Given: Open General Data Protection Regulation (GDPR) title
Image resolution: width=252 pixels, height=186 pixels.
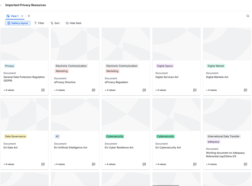Looking at the screenshot, I should 24,79.
